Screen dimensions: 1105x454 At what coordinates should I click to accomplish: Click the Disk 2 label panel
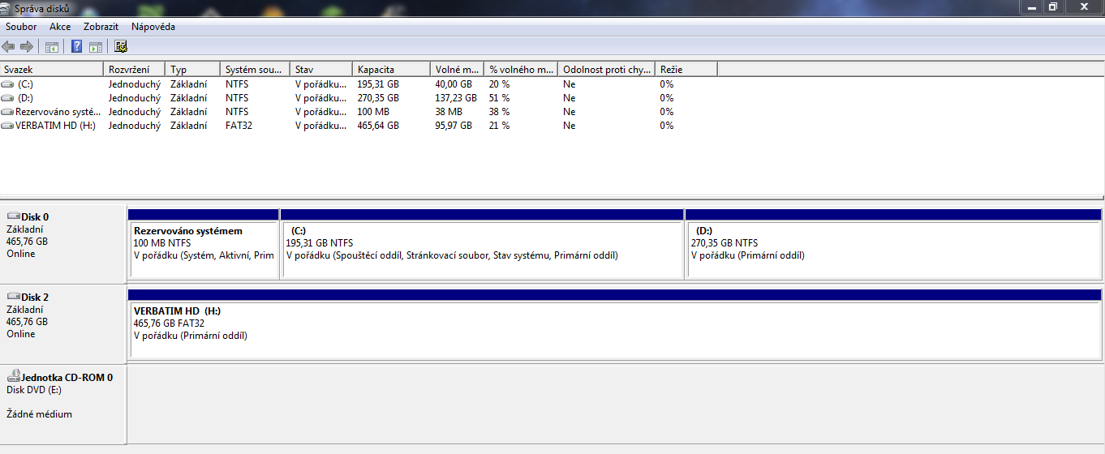[x=62, y=323]
